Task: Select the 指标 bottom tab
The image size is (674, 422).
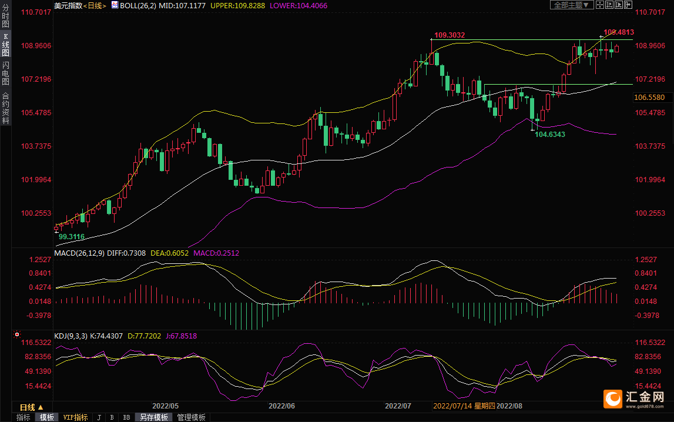Action: 24,417
